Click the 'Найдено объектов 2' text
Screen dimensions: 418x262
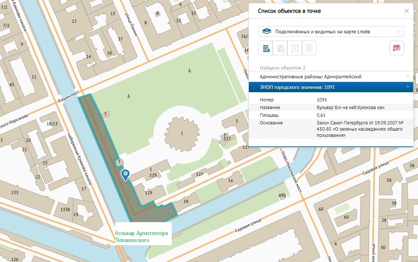click(x=283, y=68)
